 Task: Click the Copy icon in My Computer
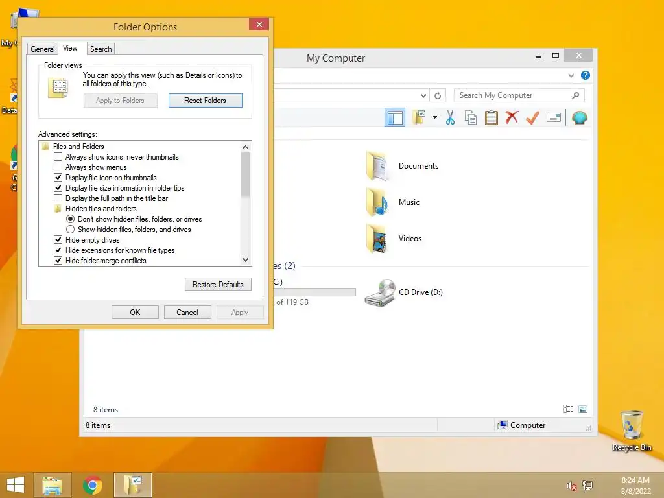[471, 117]
